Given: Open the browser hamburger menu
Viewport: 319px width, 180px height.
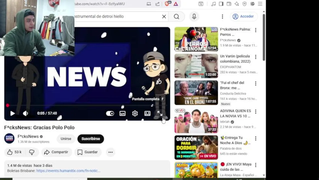Looking at the screenshot, I should (260, 4).
